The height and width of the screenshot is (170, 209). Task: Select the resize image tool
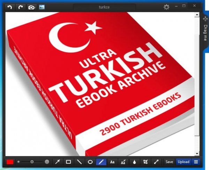pyautogui.click(x=156, y=162)
